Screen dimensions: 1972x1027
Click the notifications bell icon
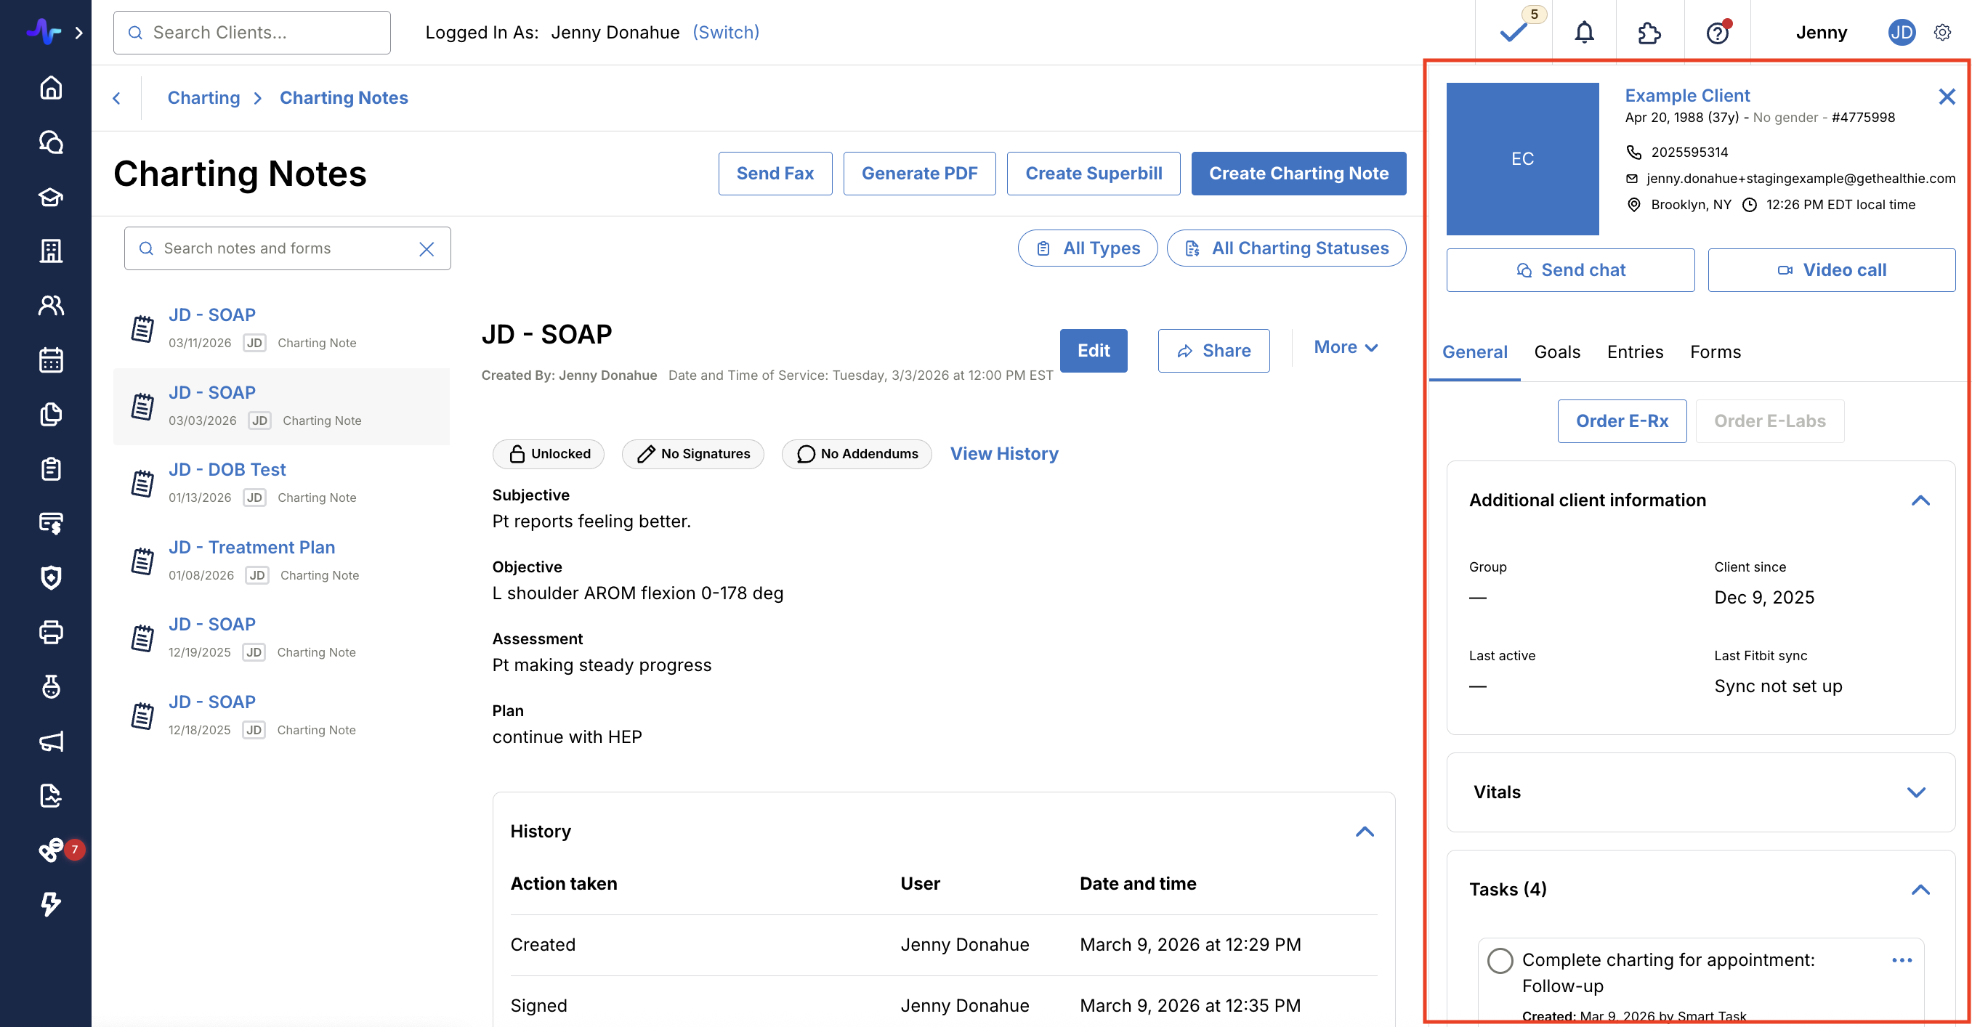pos(1584,32)
